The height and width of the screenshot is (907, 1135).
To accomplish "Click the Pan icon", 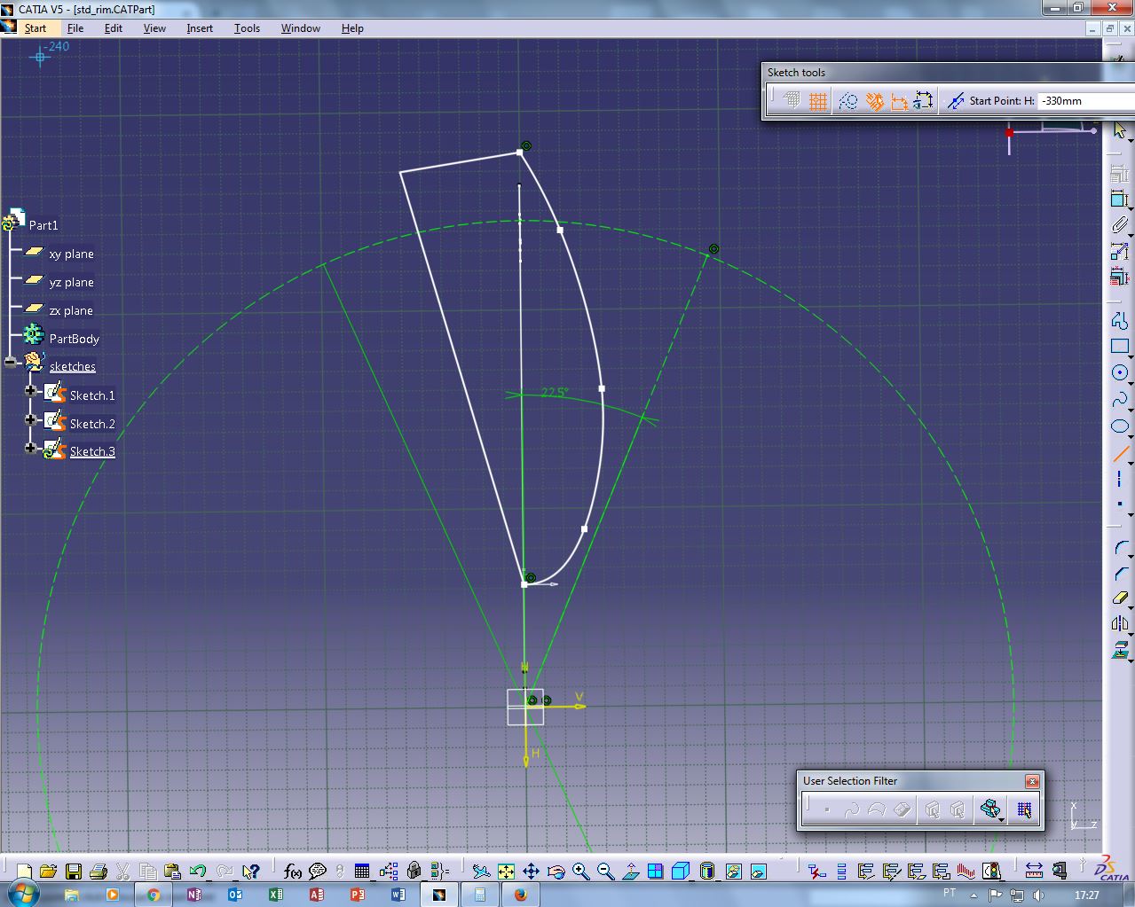I will tap(531, 872).
